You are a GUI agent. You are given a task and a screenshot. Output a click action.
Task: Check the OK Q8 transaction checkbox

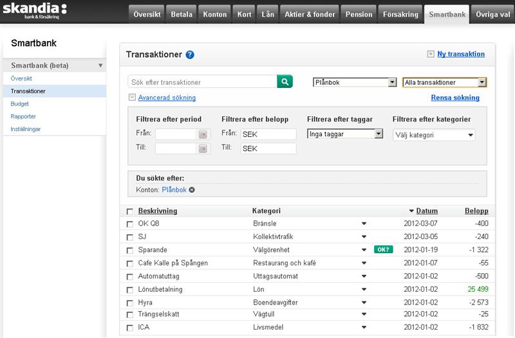click(130, 224)
